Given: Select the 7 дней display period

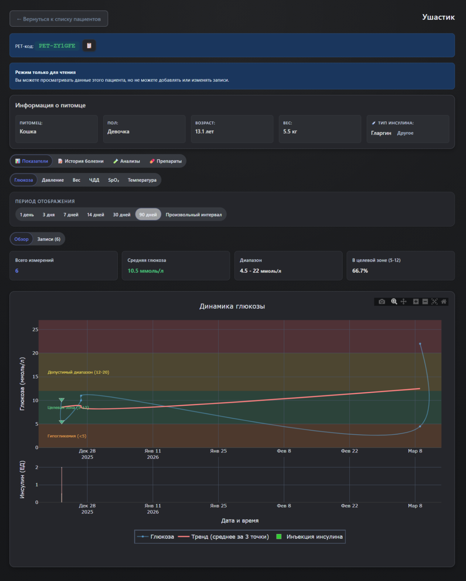Looking at the screenshot, I should click(x=71, y=215).
